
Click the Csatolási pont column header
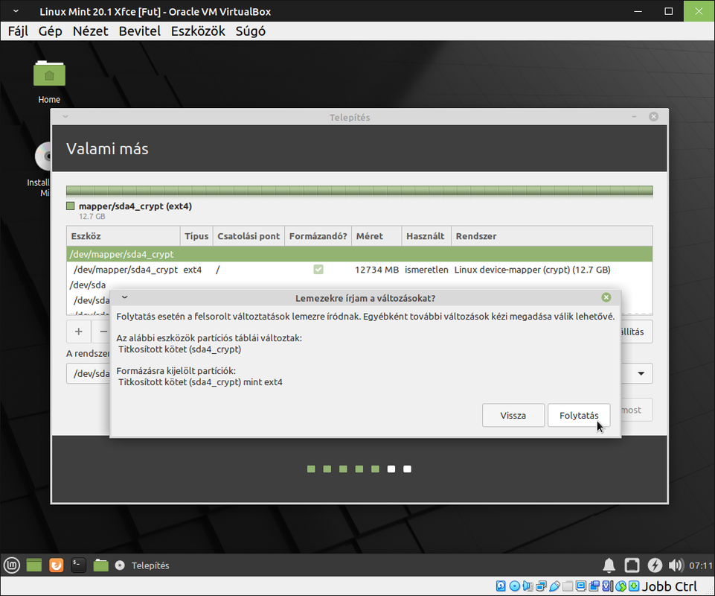pos(249,236)
